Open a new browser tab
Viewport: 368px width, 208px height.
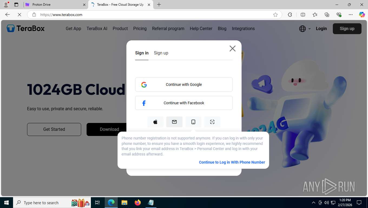coord(159,5)
